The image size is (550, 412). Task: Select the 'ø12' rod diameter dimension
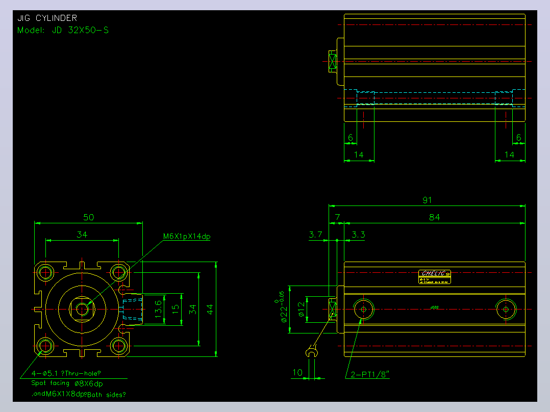click(x=302, y=310)
